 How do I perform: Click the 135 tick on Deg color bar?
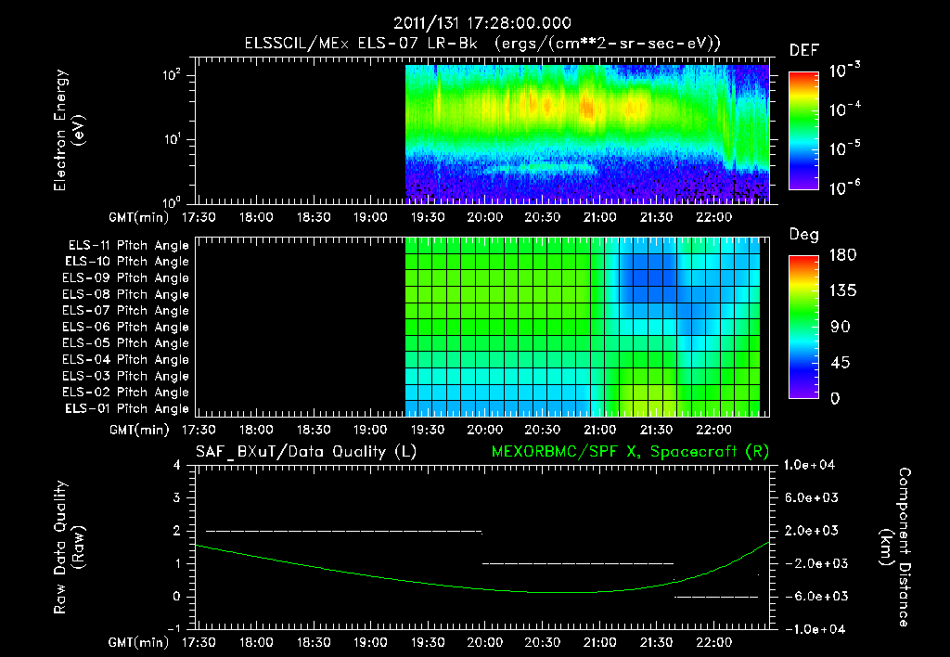842,291
